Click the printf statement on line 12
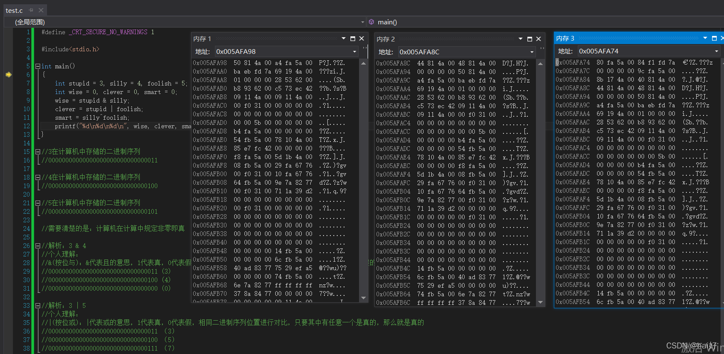Screen dimensions: 724x354 pos(123,126)
